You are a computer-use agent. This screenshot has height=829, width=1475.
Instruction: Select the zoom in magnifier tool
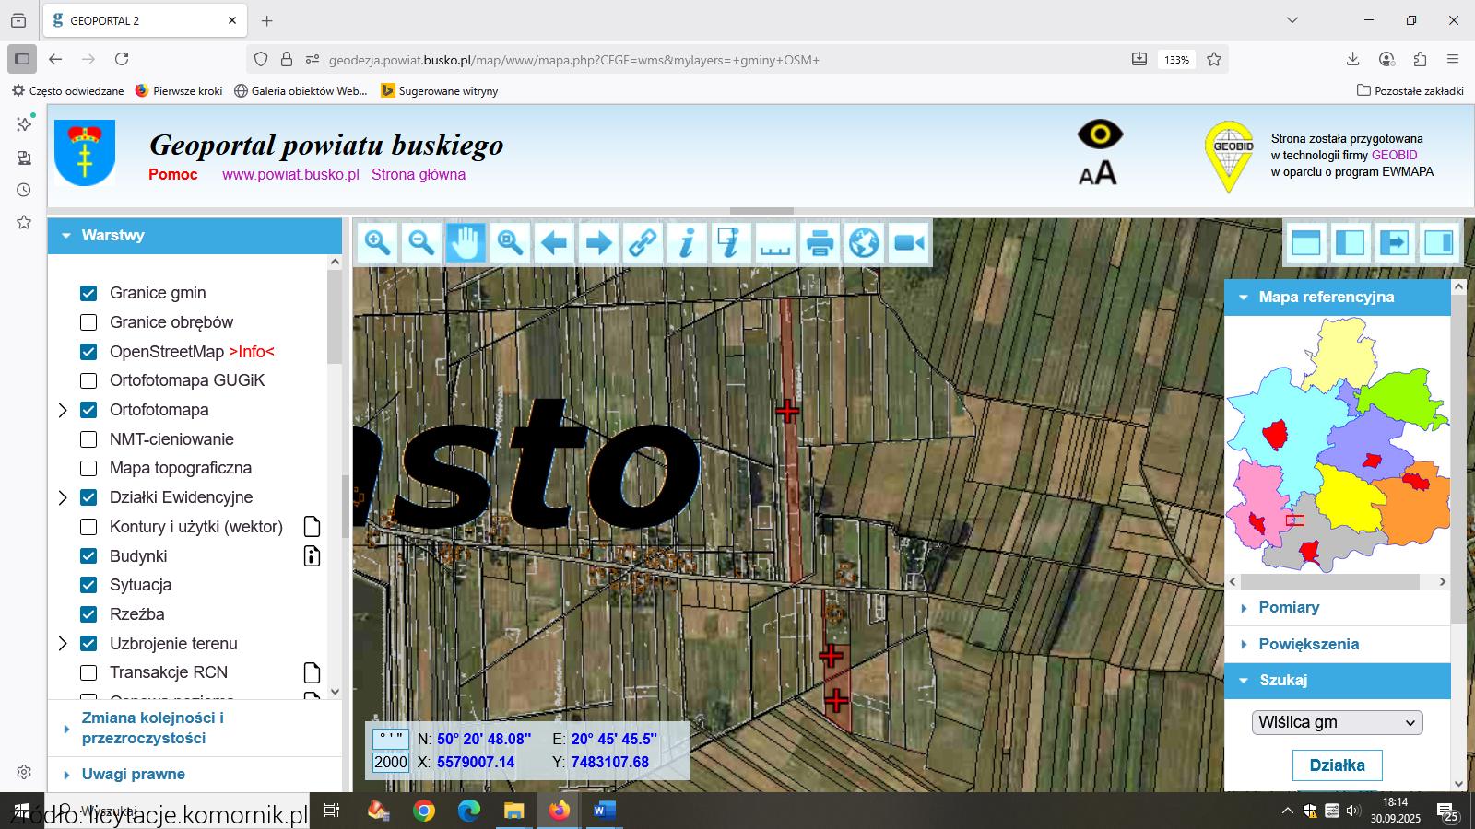pyautogui.click(x=377, y=243)
